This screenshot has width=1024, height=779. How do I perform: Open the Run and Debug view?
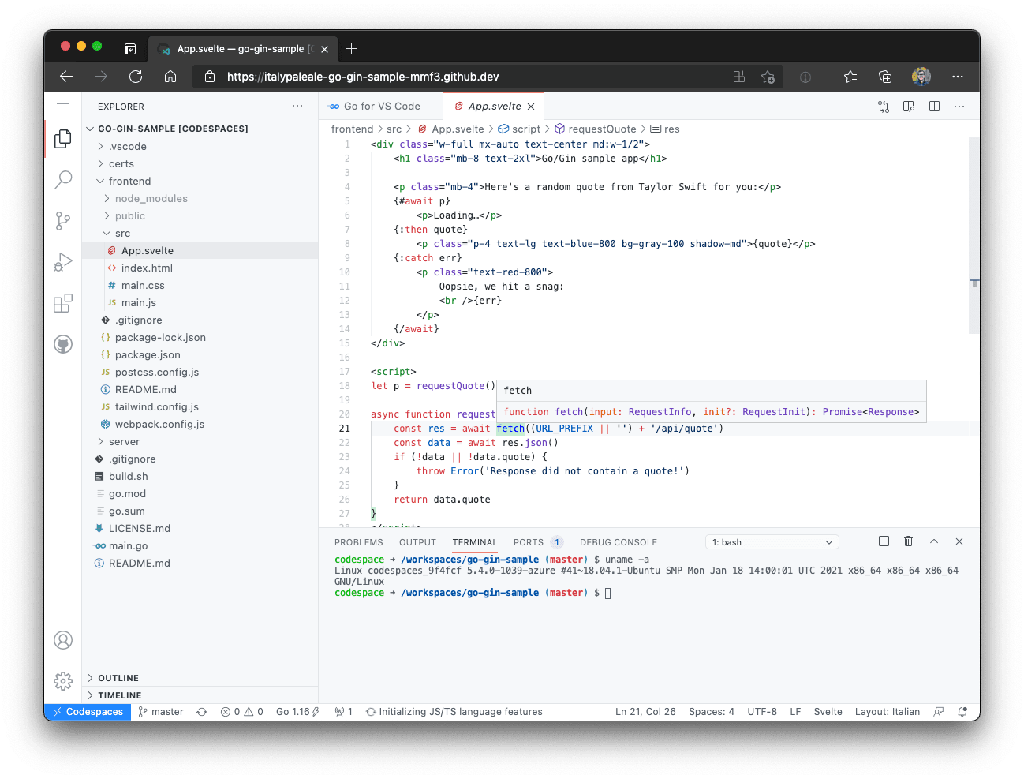coord(63,262)
